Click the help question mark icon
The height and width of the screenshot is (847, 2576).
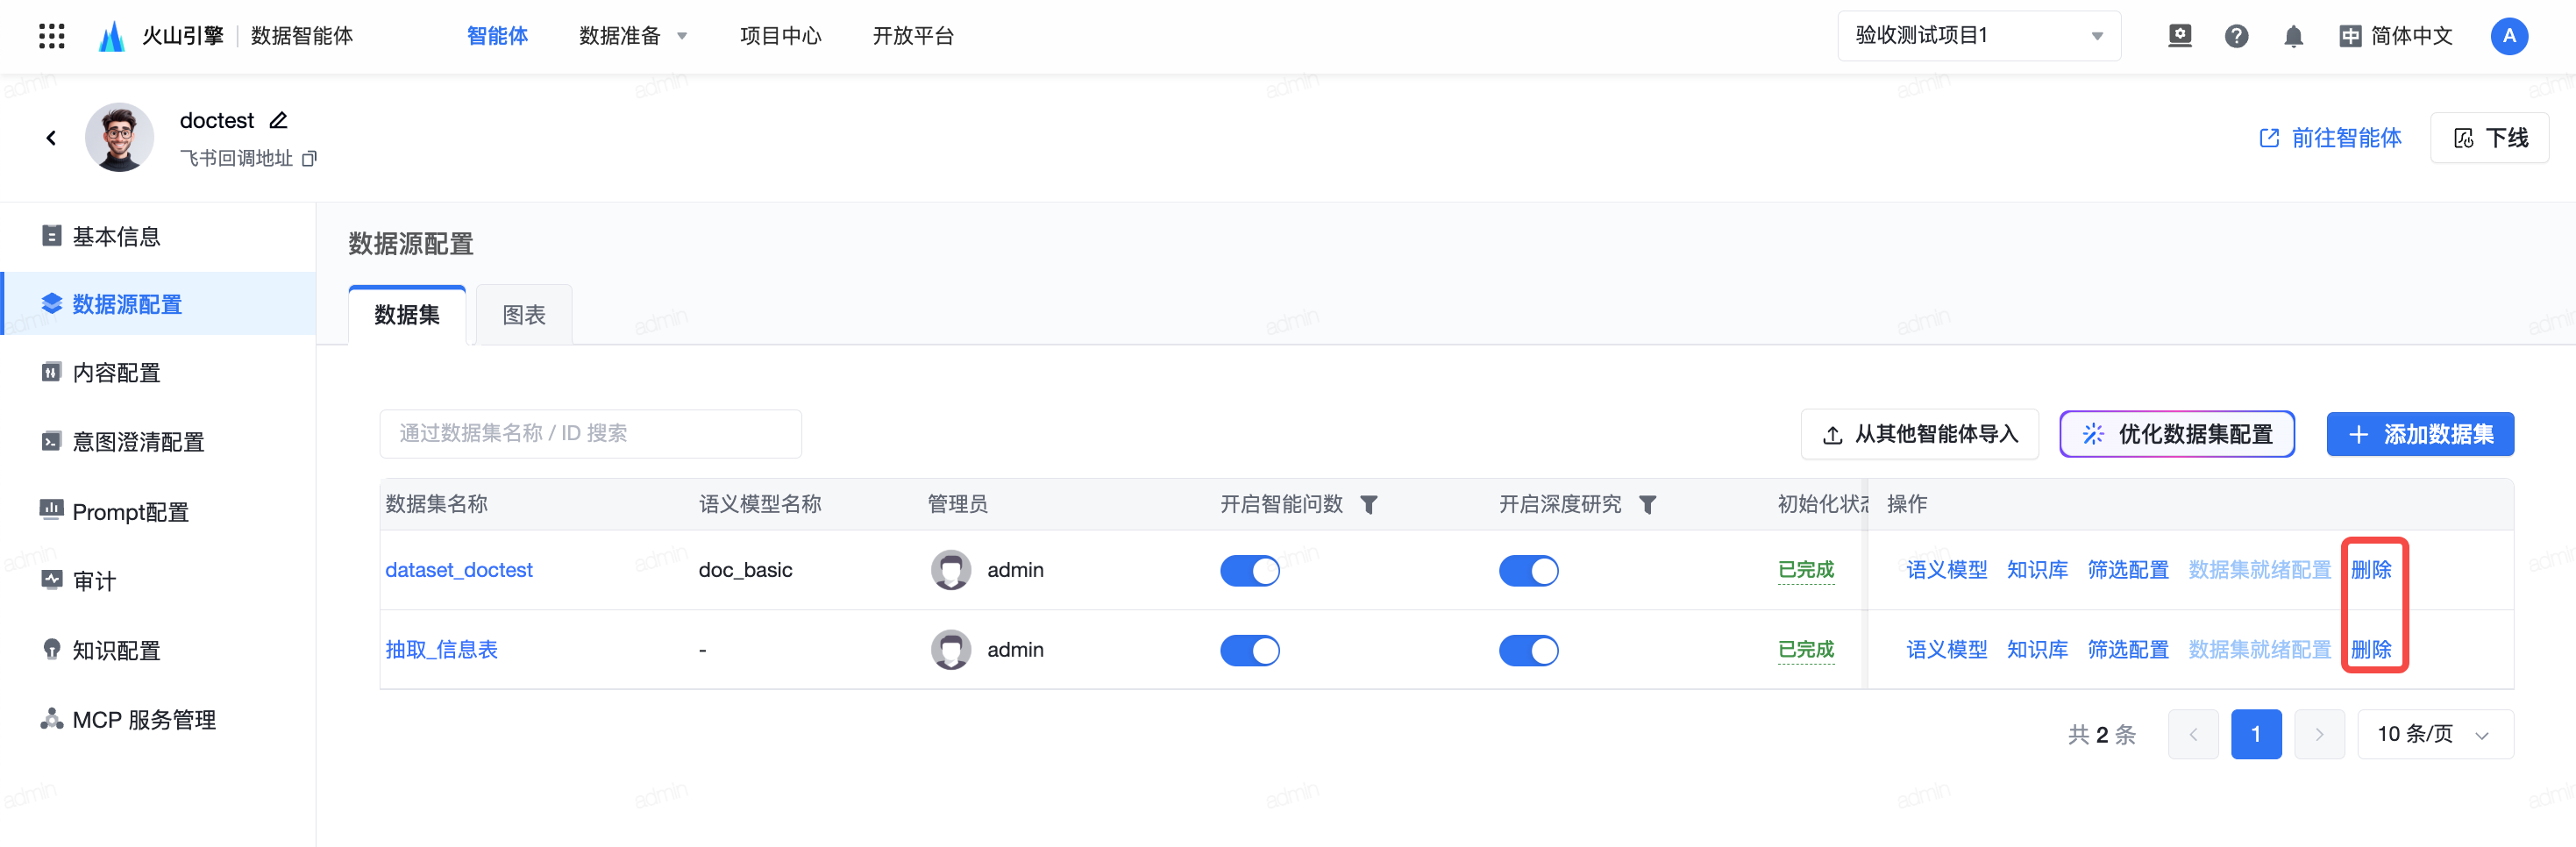click(2236, 36)
